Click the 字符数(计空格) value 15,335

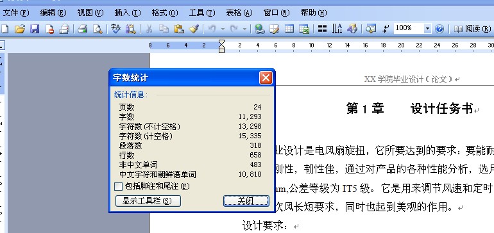tap(250, 136)
